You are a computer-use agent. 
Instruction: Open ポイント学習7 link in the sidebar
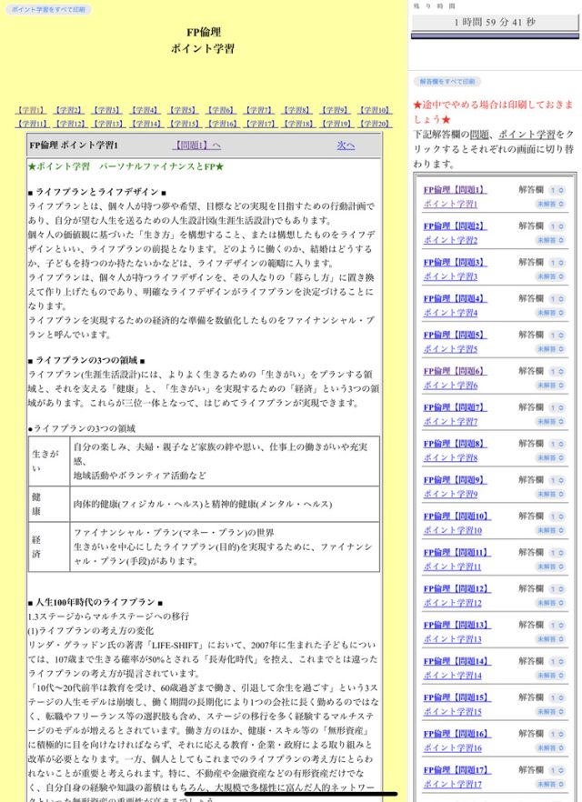[x=450, y=422]
